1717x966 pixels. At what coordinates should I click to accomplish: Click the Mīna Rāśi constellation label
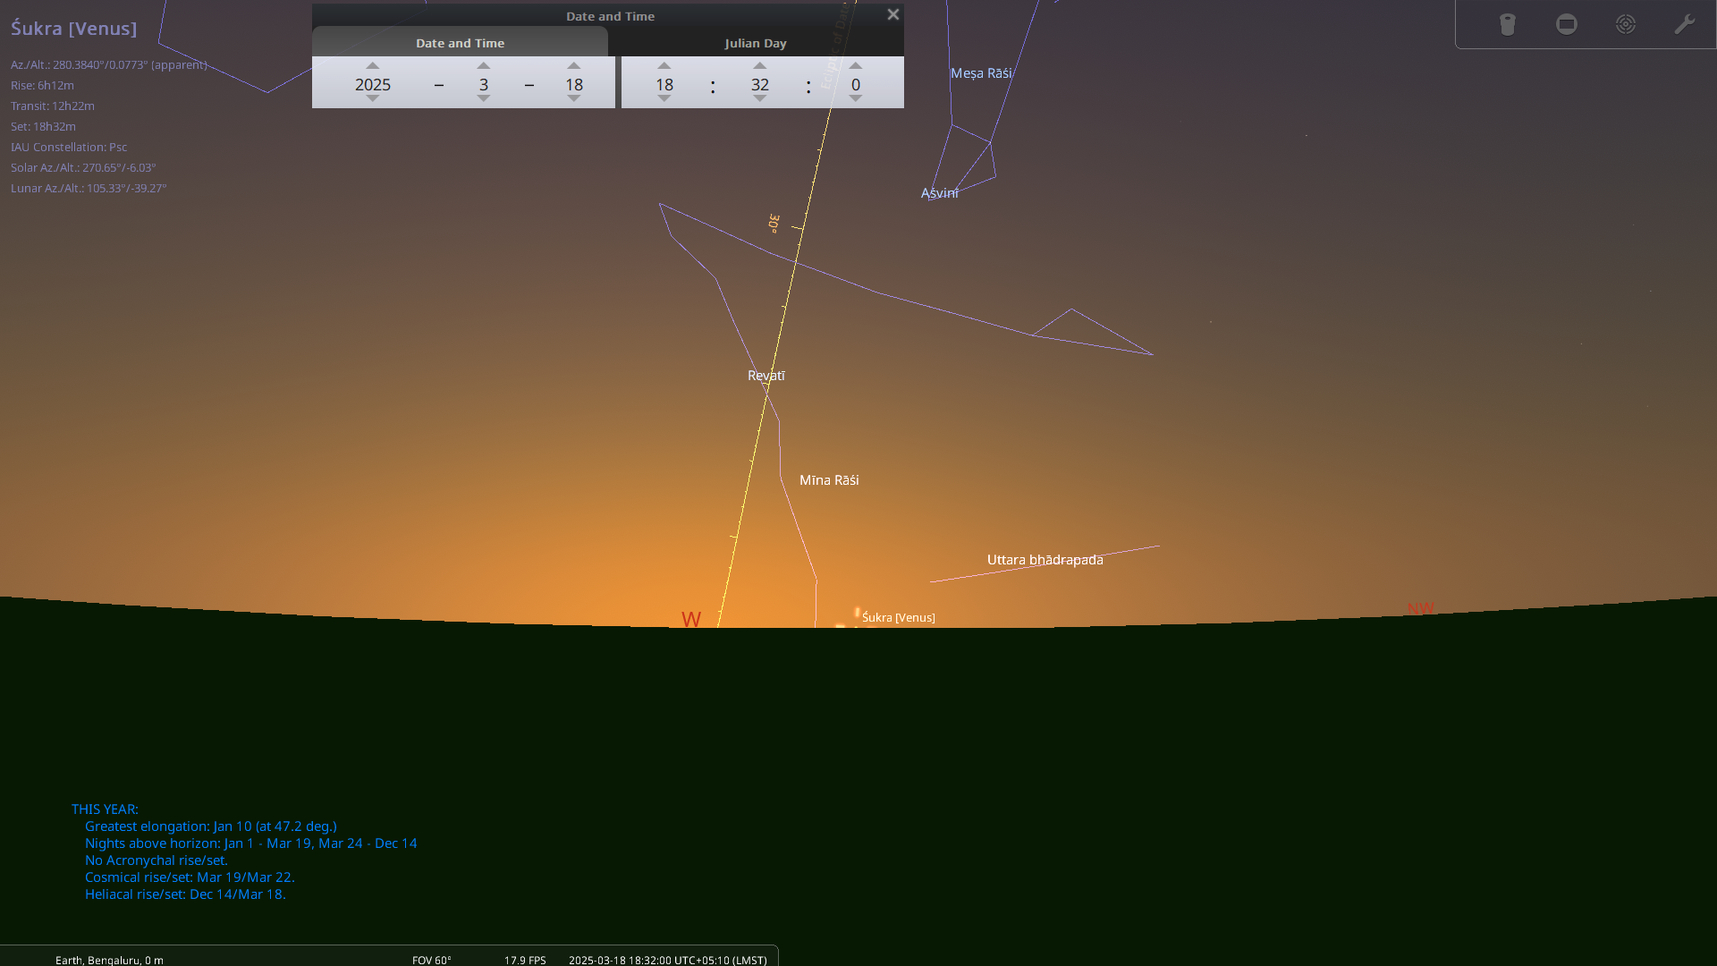point(828,479)
